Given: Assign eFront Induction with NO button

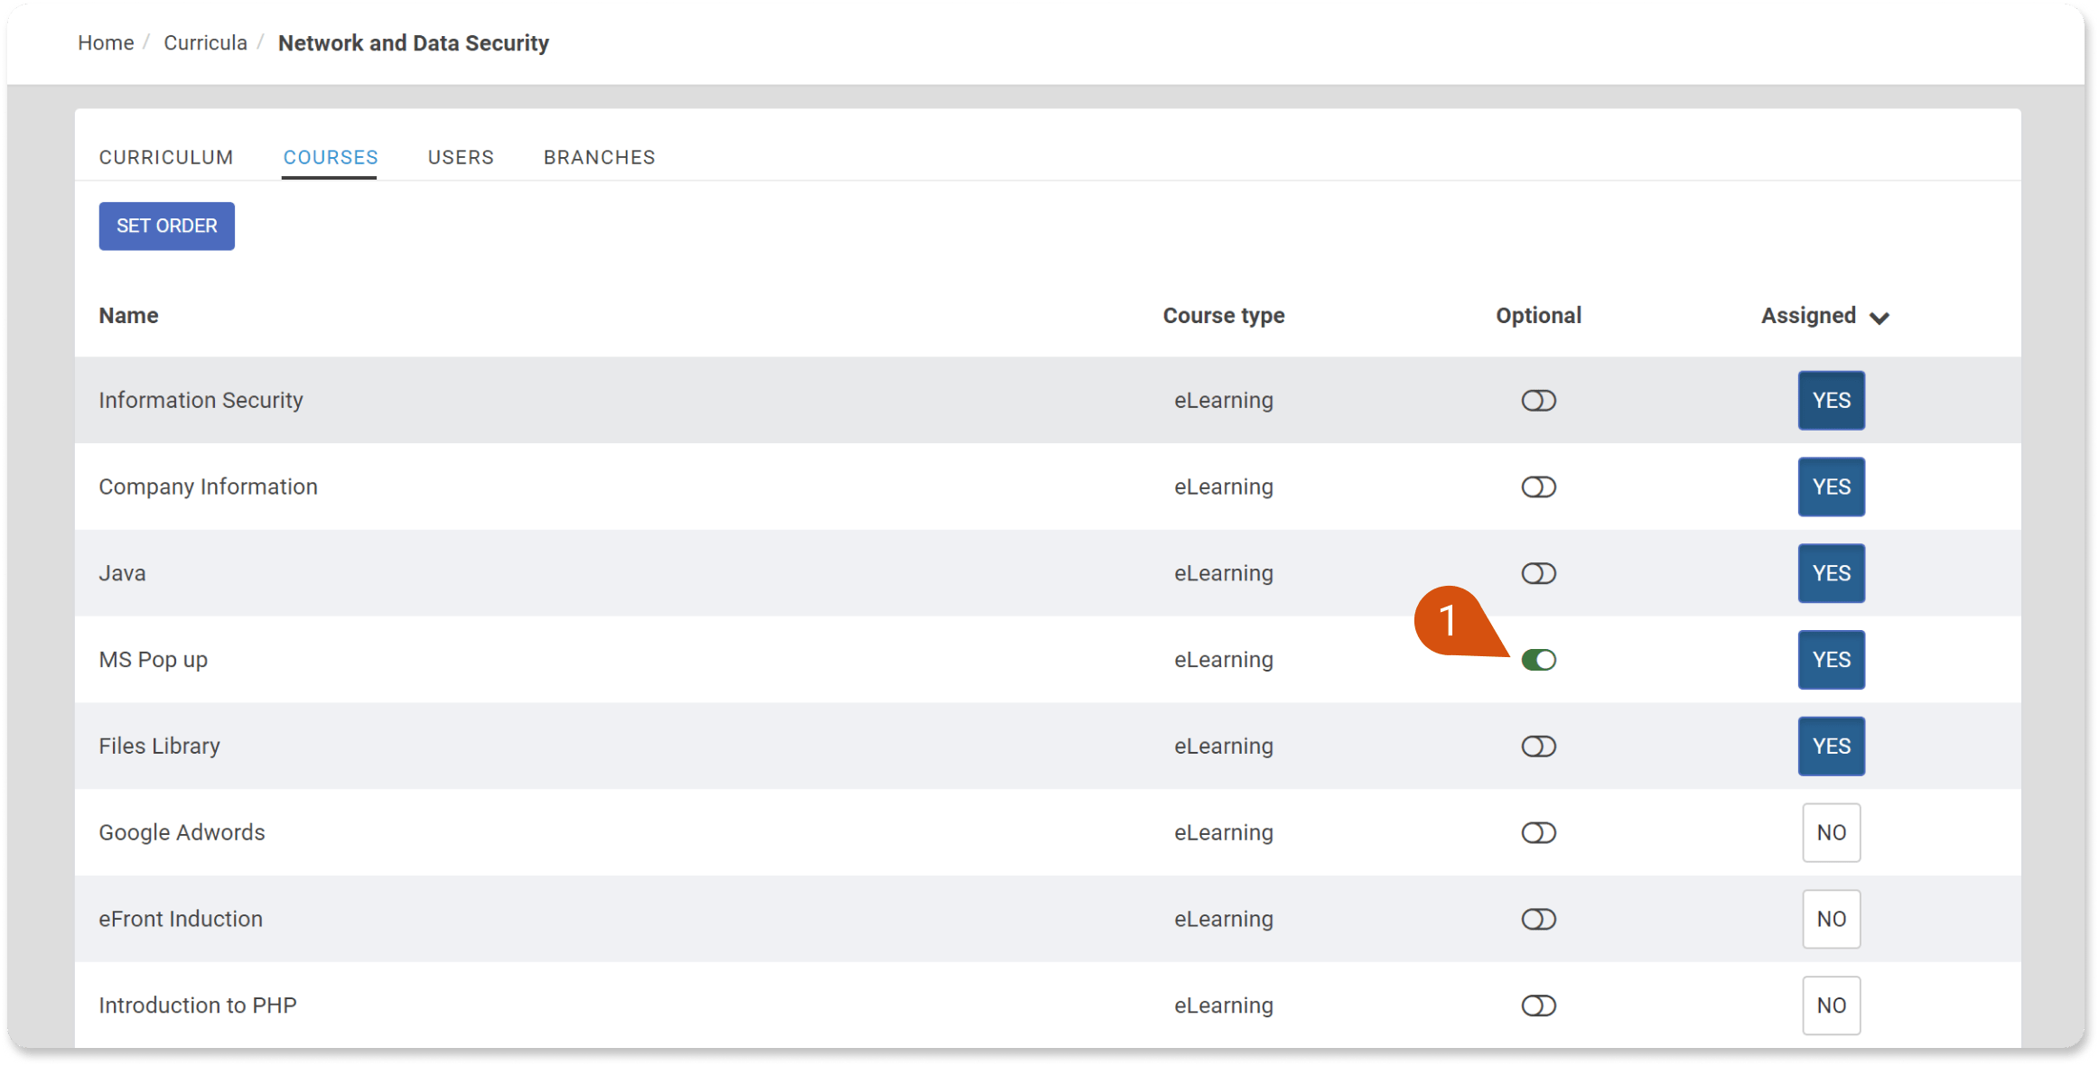Looking at the screenshot, I should tap(1831, 919).
